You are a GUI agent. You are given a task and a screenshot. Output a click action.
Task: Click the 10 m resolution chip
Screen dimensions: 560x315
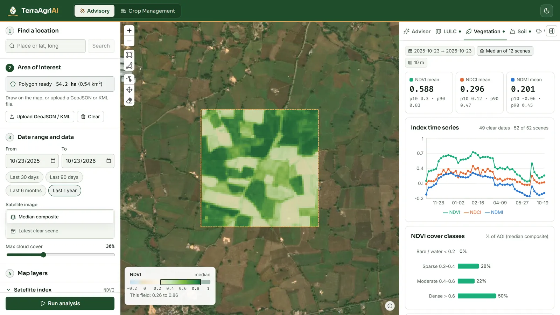click(416, 63)
